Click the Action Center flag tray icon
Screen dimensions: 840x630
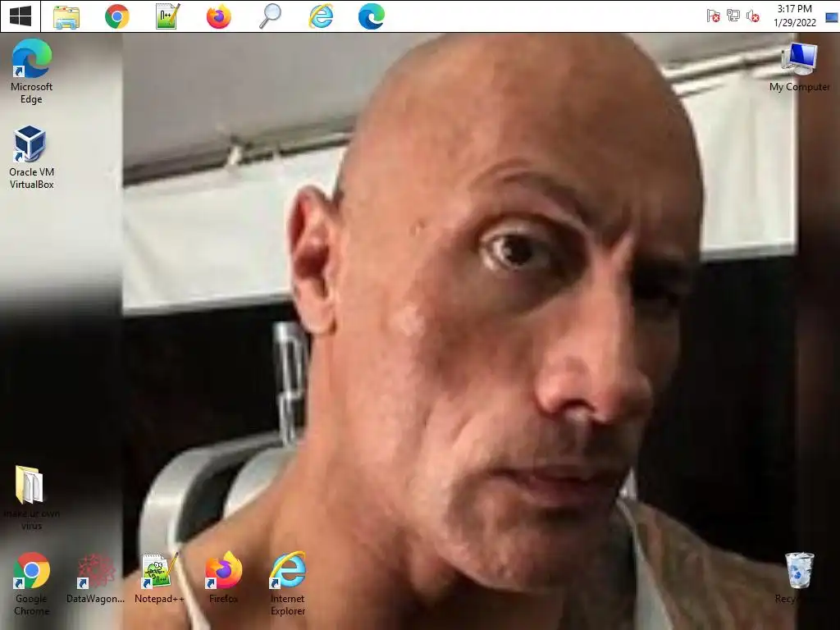713,16
